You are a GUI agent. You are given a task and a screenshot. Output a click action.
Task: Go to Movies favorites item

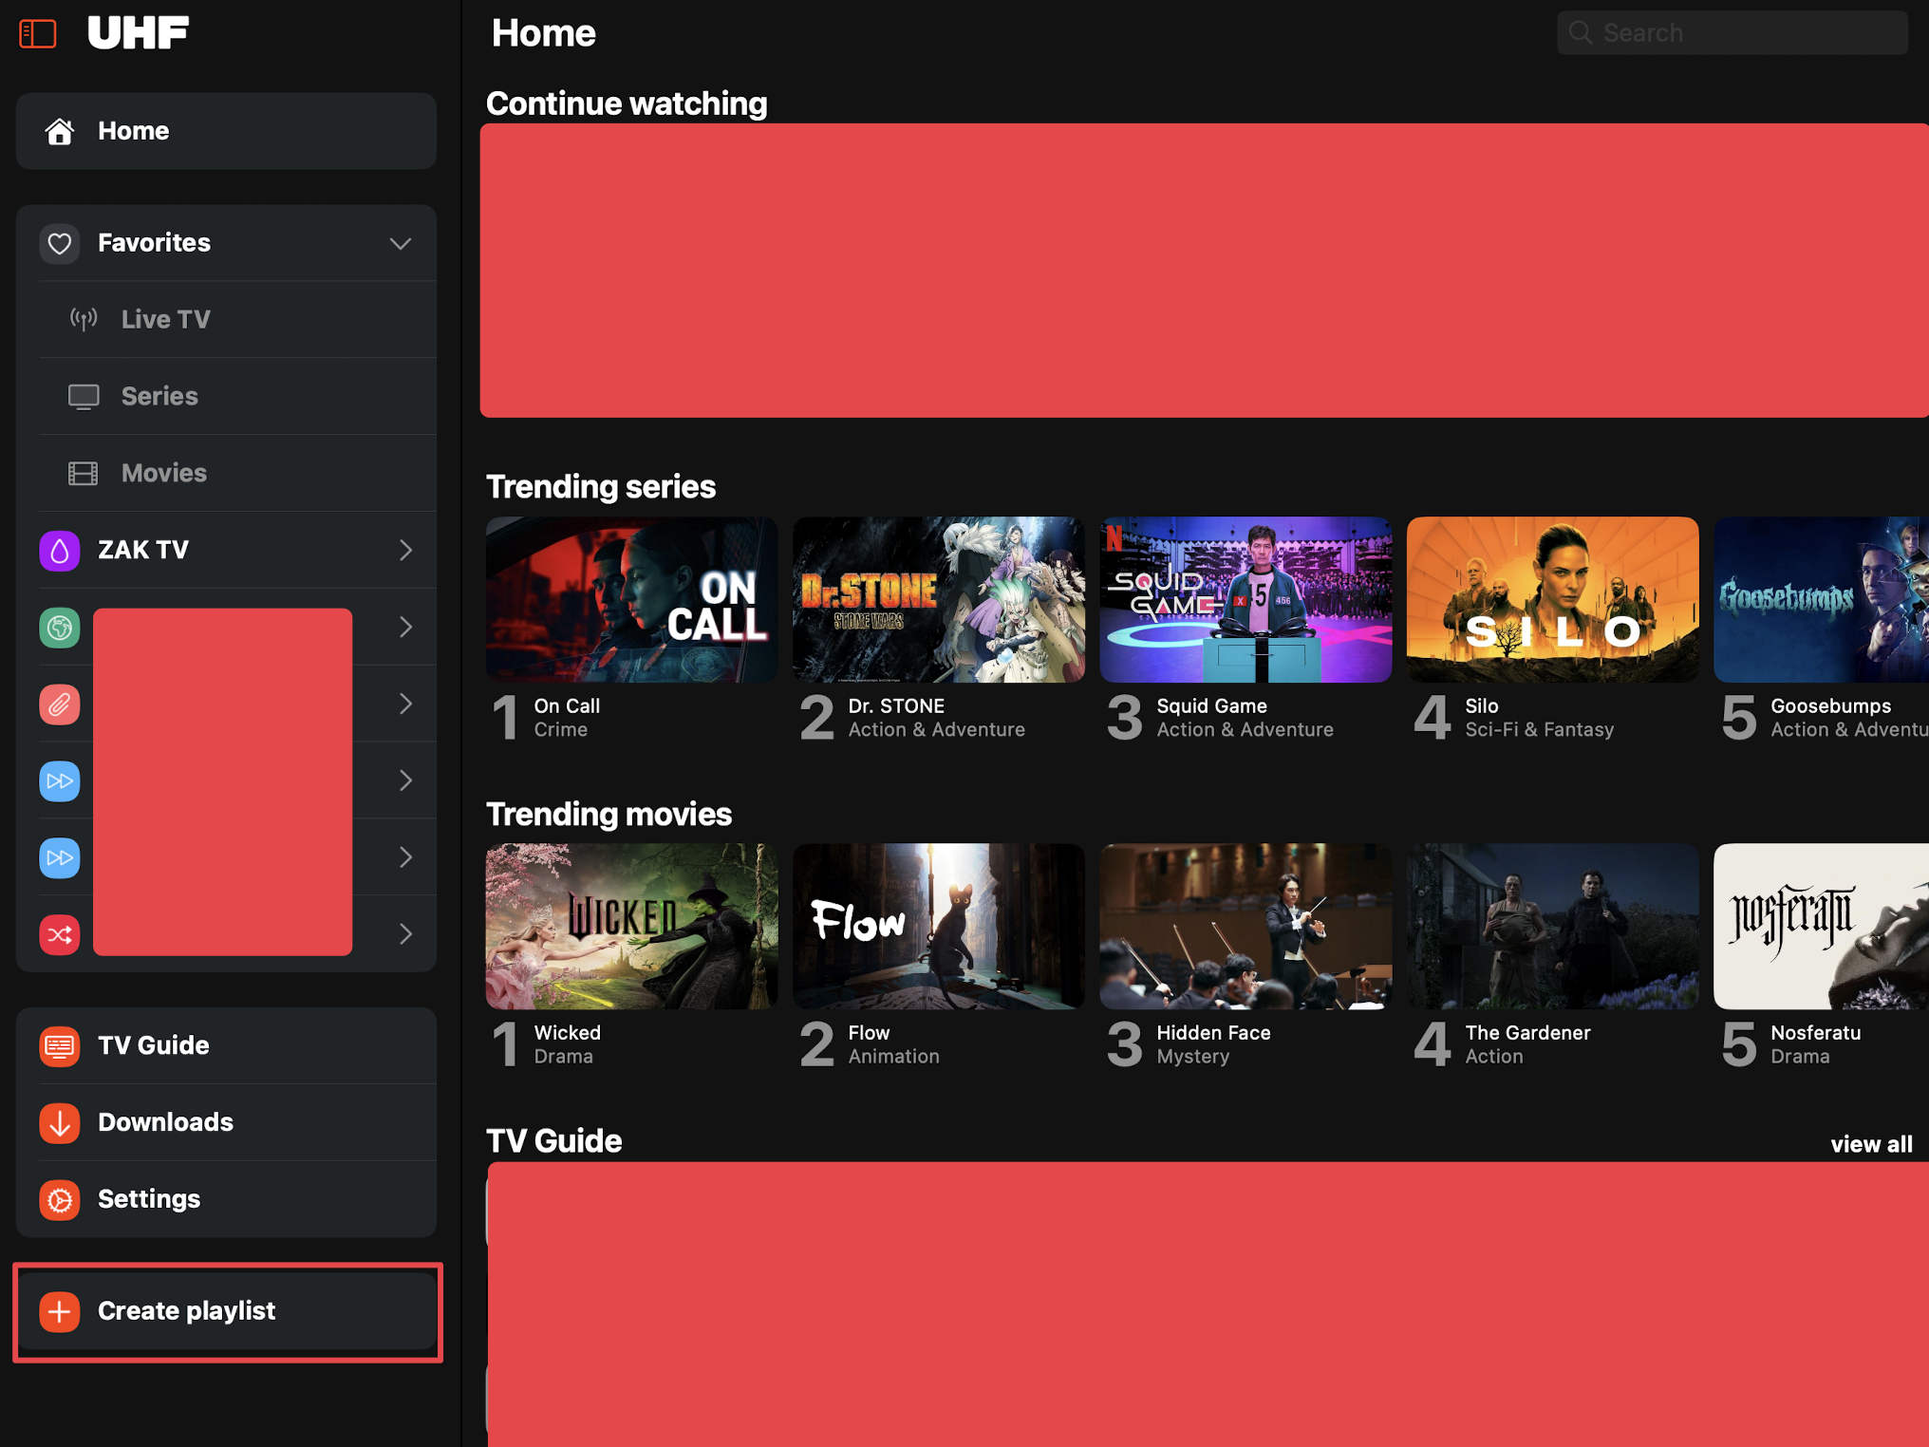tap(163, 473)
